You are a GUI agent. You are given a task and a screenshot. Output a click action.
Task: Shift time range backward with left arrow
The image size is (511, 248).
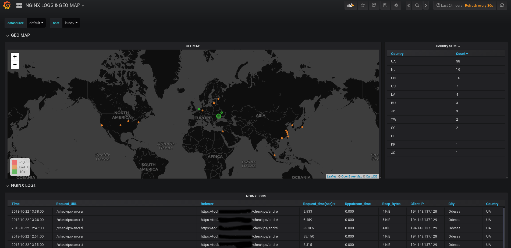[409, 5]
